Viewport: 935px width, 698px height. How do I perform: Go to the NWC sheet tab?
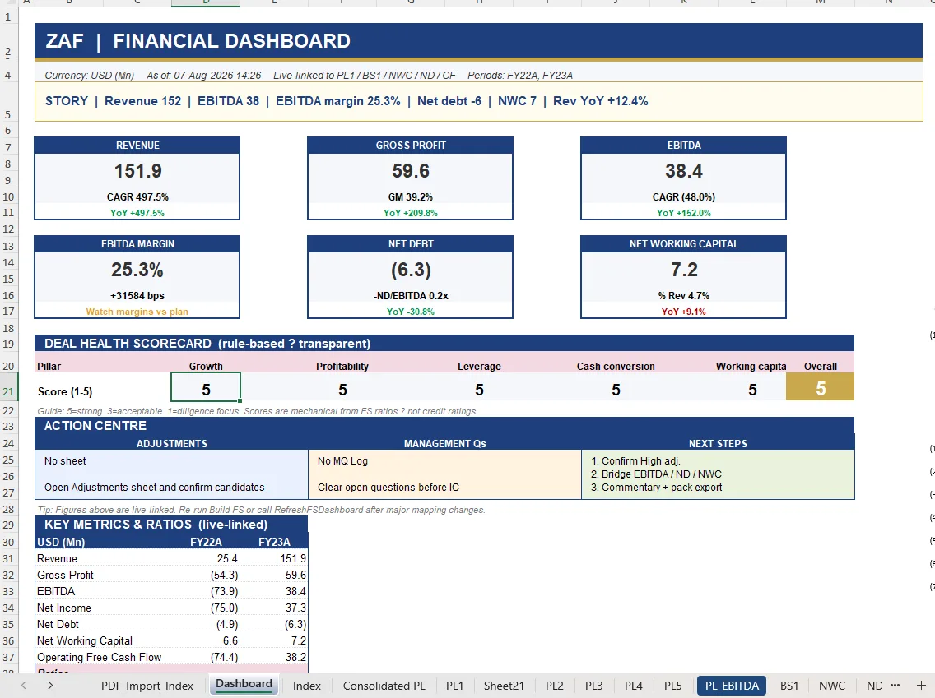(x=832, y=686)
